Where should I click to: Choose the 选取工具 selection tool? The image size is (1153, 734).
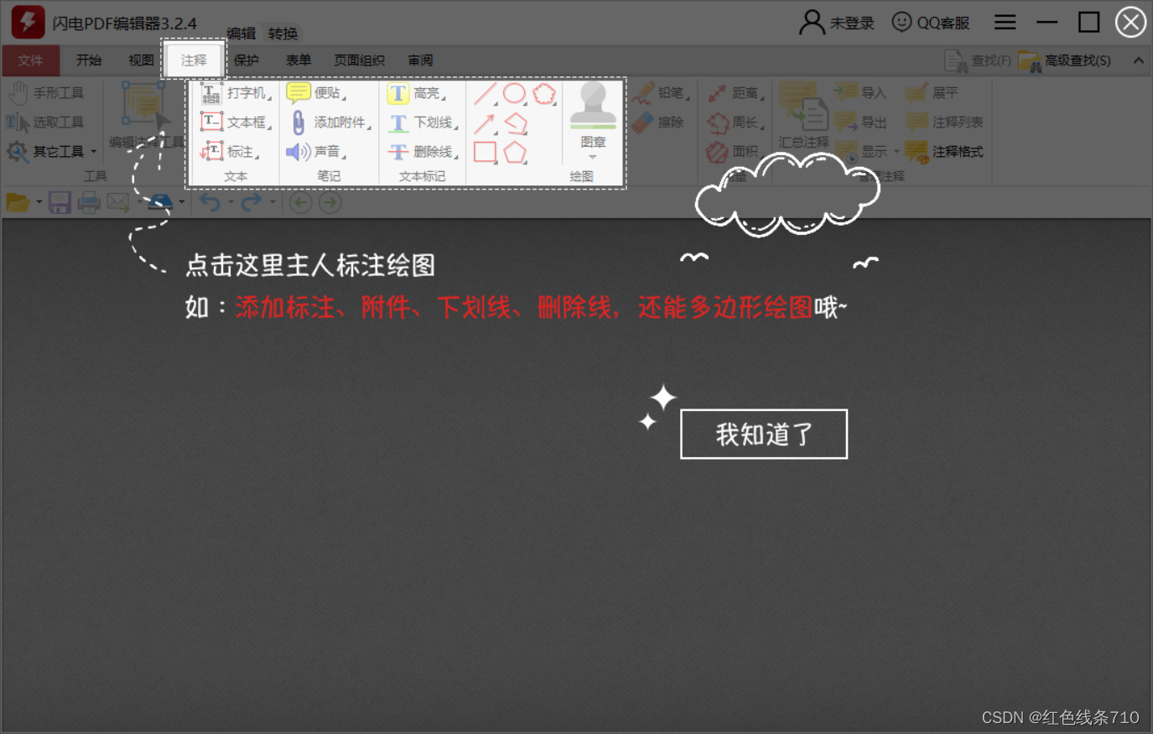point(46,122)
